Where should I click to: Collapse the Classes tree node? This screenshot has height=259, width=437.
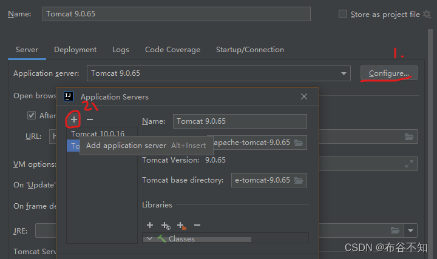coord(150,238)
